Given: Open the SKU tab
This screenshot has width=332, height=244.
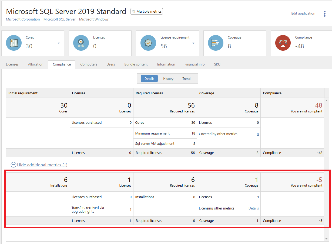Looking at the screenshot, I should (217, 64).
